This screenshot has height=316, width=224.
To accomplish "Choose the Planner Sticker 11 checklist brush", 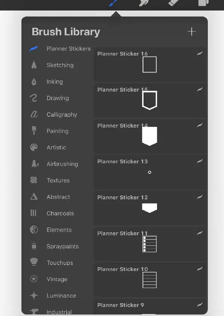I will tap(150, 244).
